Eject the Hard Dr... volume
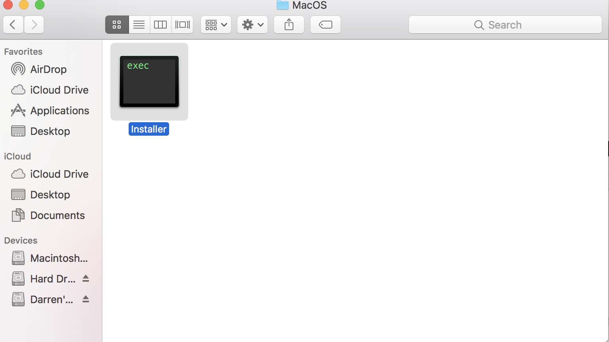The image size is (609, 342). point(86,279)
